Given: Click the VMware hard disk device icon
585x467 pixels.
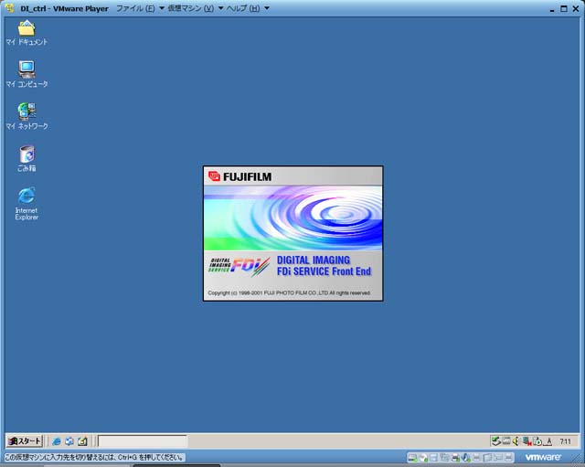Looking at the screenshot, I should (x=412, y=458).
